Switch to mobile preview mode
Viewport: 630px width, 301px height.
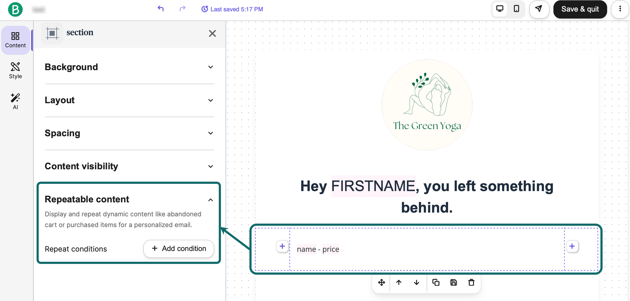pos(516,9)
